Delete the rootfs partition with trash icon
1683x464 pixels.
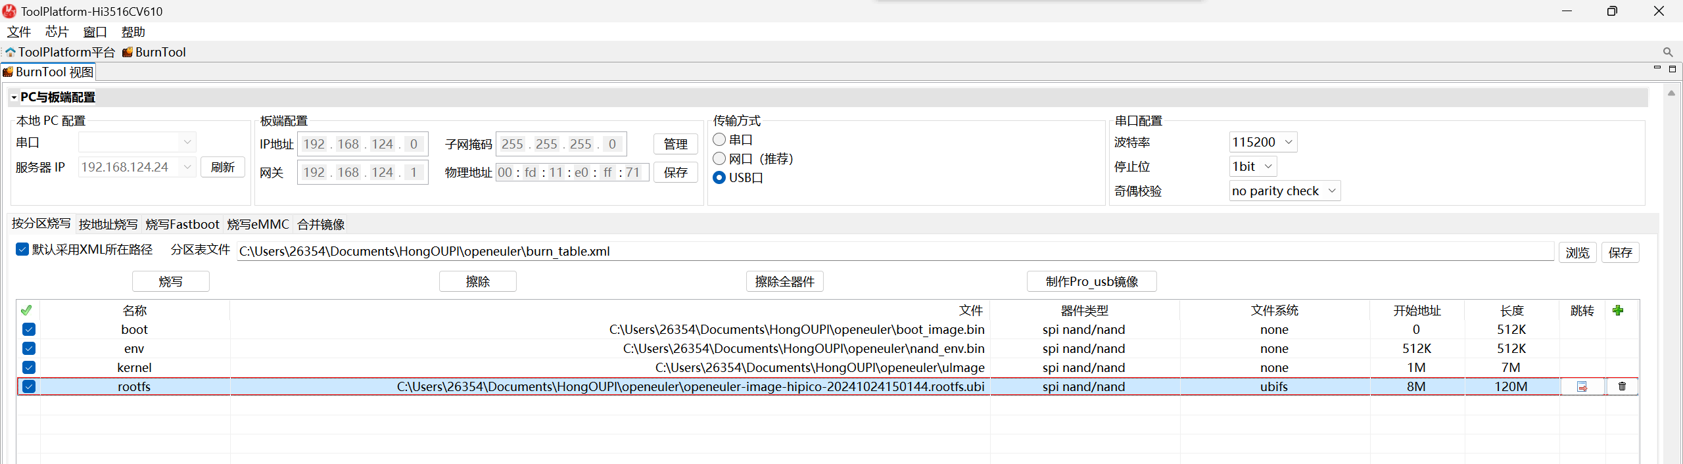1622,386
